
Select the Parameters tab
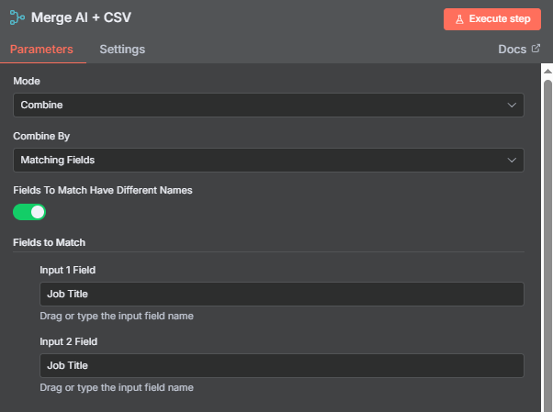click(41, 50)
